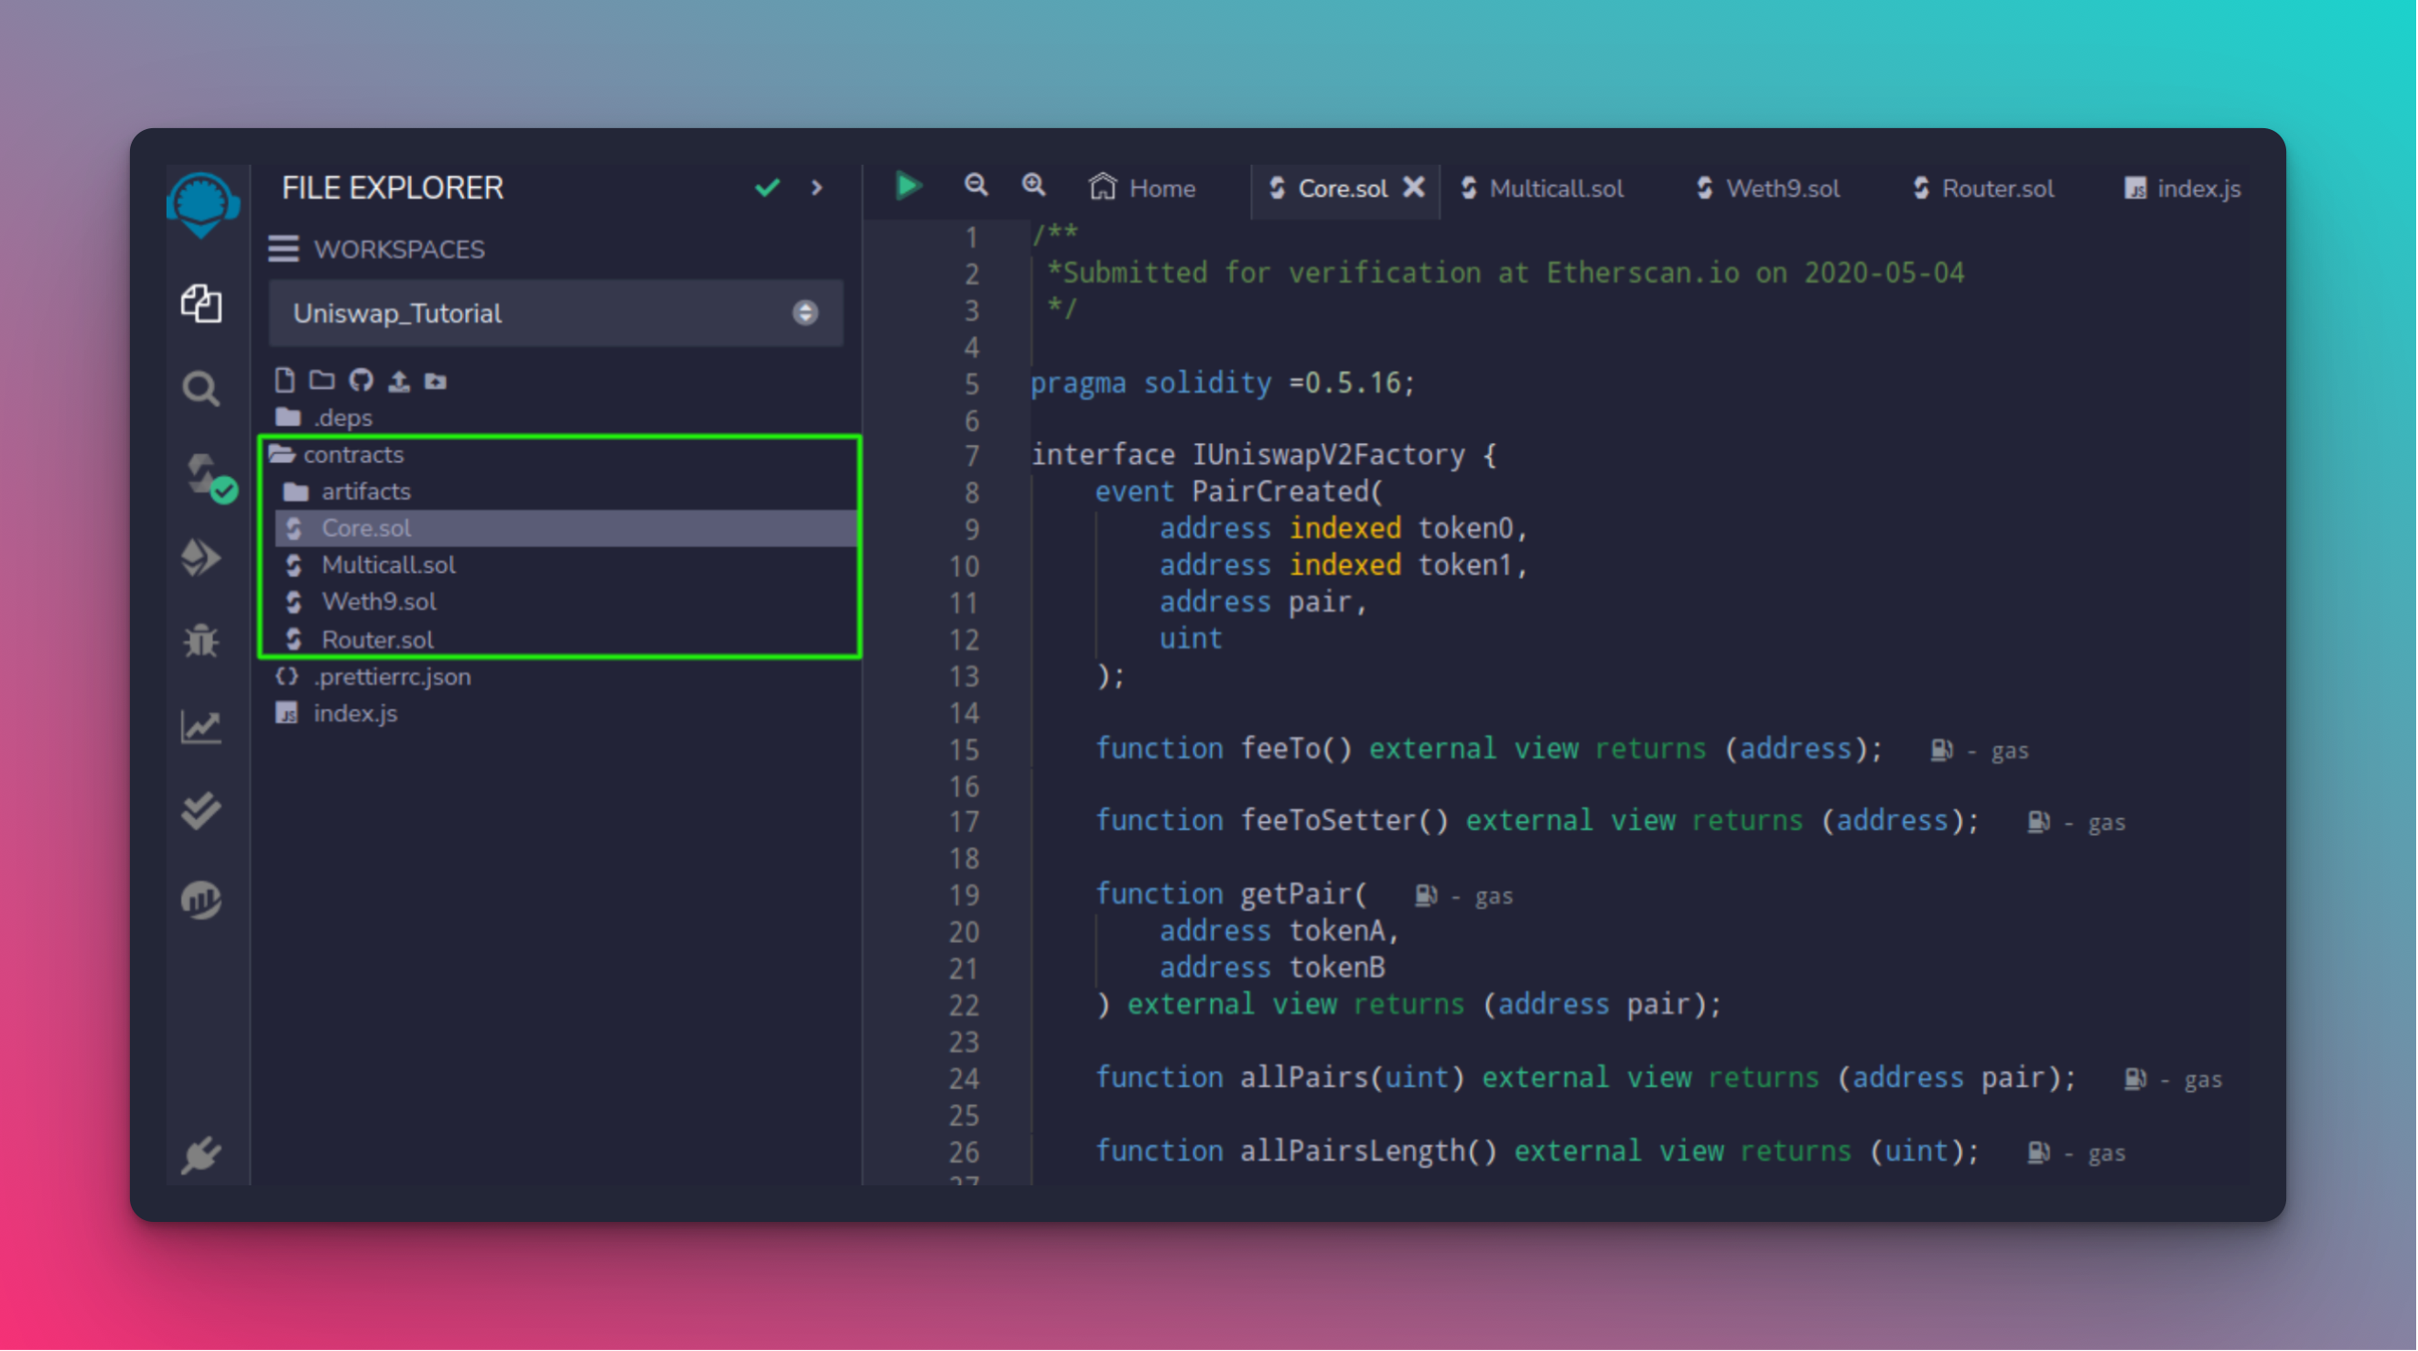Click the Remix logo icon
The image size is (2418, 1351).
coord(203,204)
